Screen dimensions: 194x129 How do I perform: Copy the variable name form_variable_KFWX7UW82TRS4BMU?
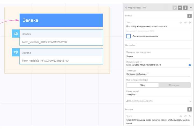point(190,65)
